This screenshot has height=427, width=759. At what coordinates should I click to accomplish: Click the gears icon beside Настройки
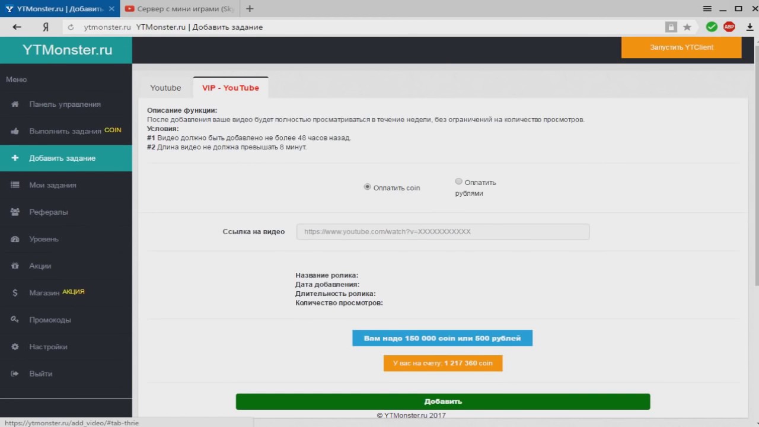tap(15, 347)
